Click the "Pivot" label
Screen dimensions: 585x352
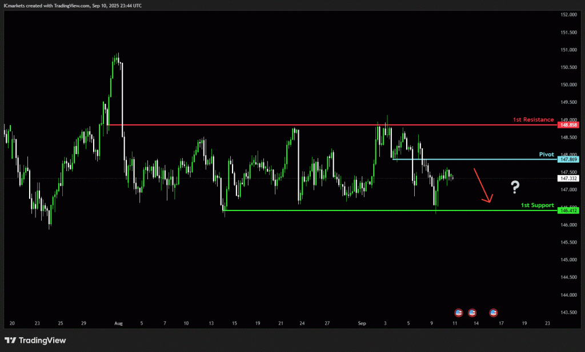(547, 154)
